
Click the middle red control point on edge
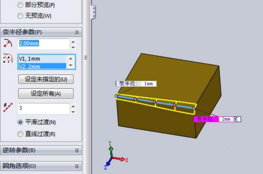[x=155, y=102]
